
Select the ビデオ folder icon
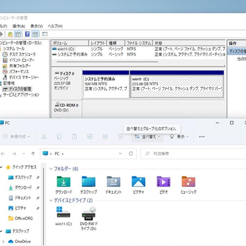164,185
